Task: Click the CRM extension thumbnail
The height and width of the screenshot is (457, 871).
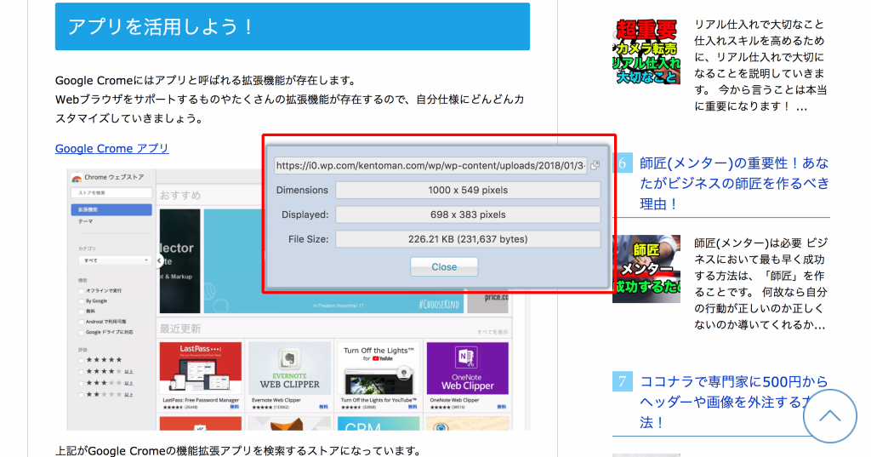Action: (379, 424)
